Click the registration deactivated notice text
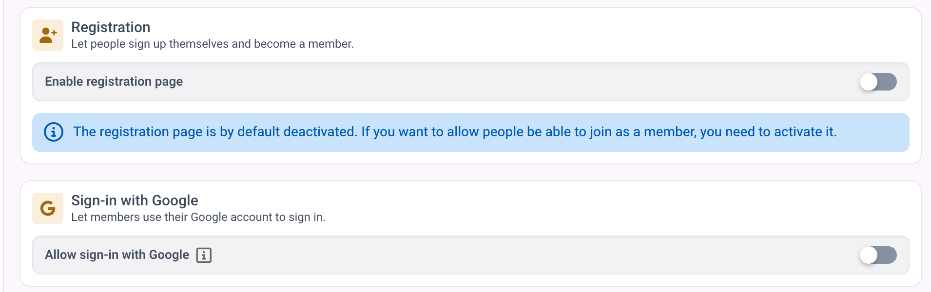Image resolution: width=931 pixels, height=292 pixels. click(x=455, y=132)
